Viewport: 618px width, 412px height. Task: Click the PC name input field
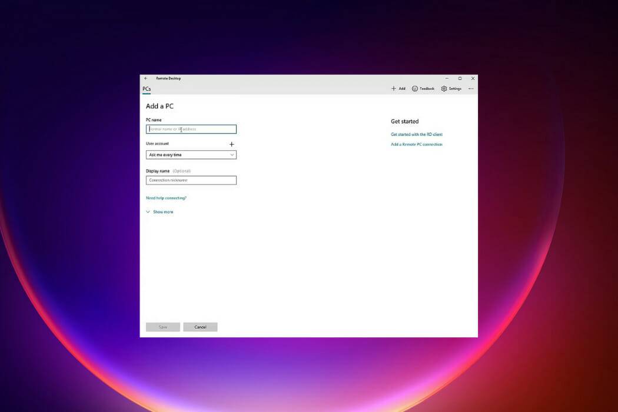[191, 129]
